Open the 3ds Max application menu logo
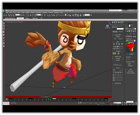 4,11
